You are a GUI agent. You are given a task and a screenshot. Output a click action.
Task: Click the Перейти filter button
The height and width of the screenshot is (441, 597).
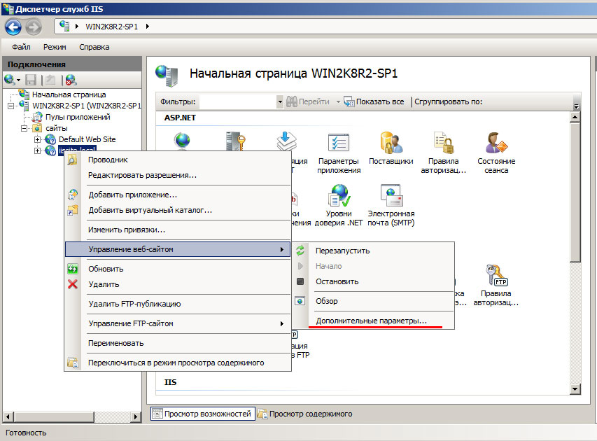tap(308, 101)
